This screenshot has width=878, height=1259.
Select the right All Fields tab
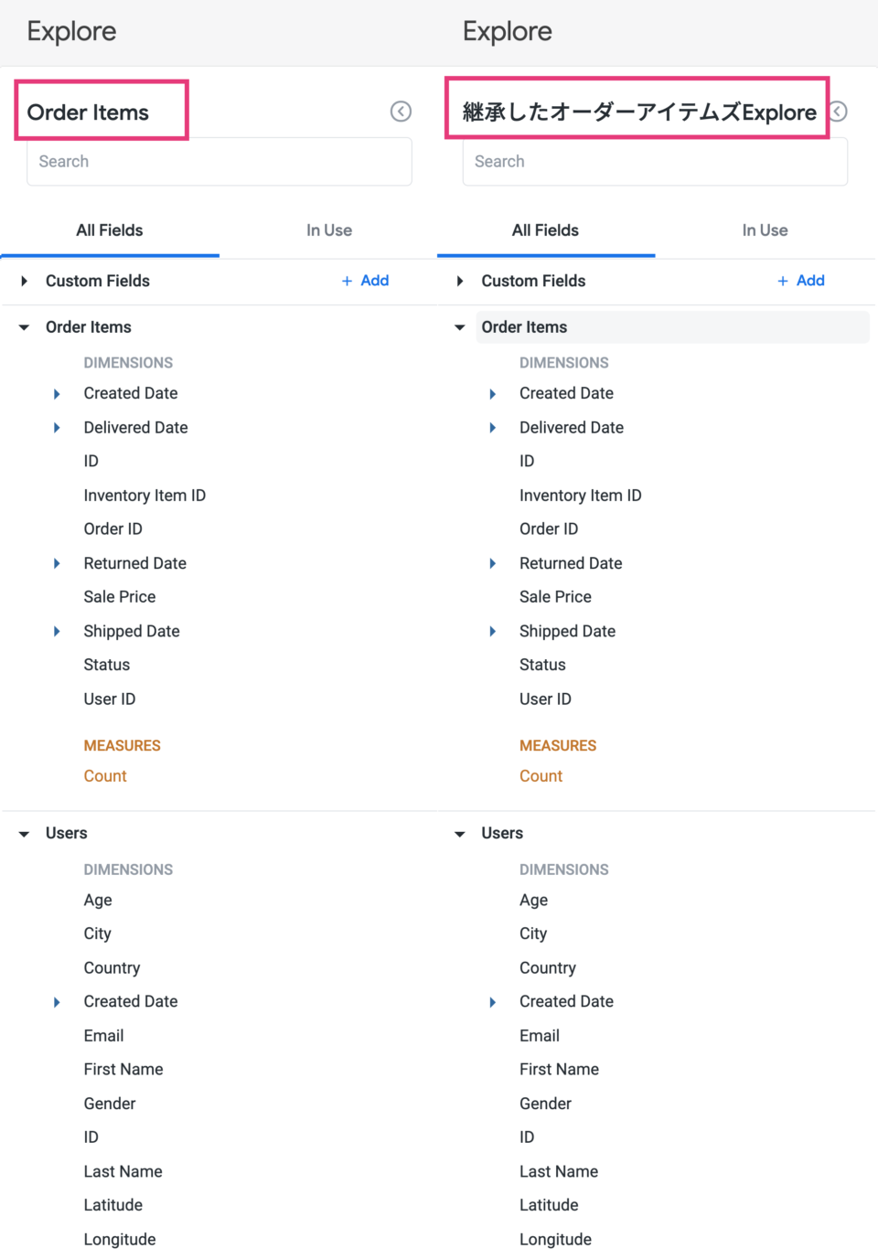click(x=545, y=230)
